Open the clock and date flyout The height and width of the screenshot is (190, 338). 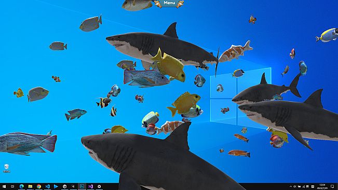(322, 186)
